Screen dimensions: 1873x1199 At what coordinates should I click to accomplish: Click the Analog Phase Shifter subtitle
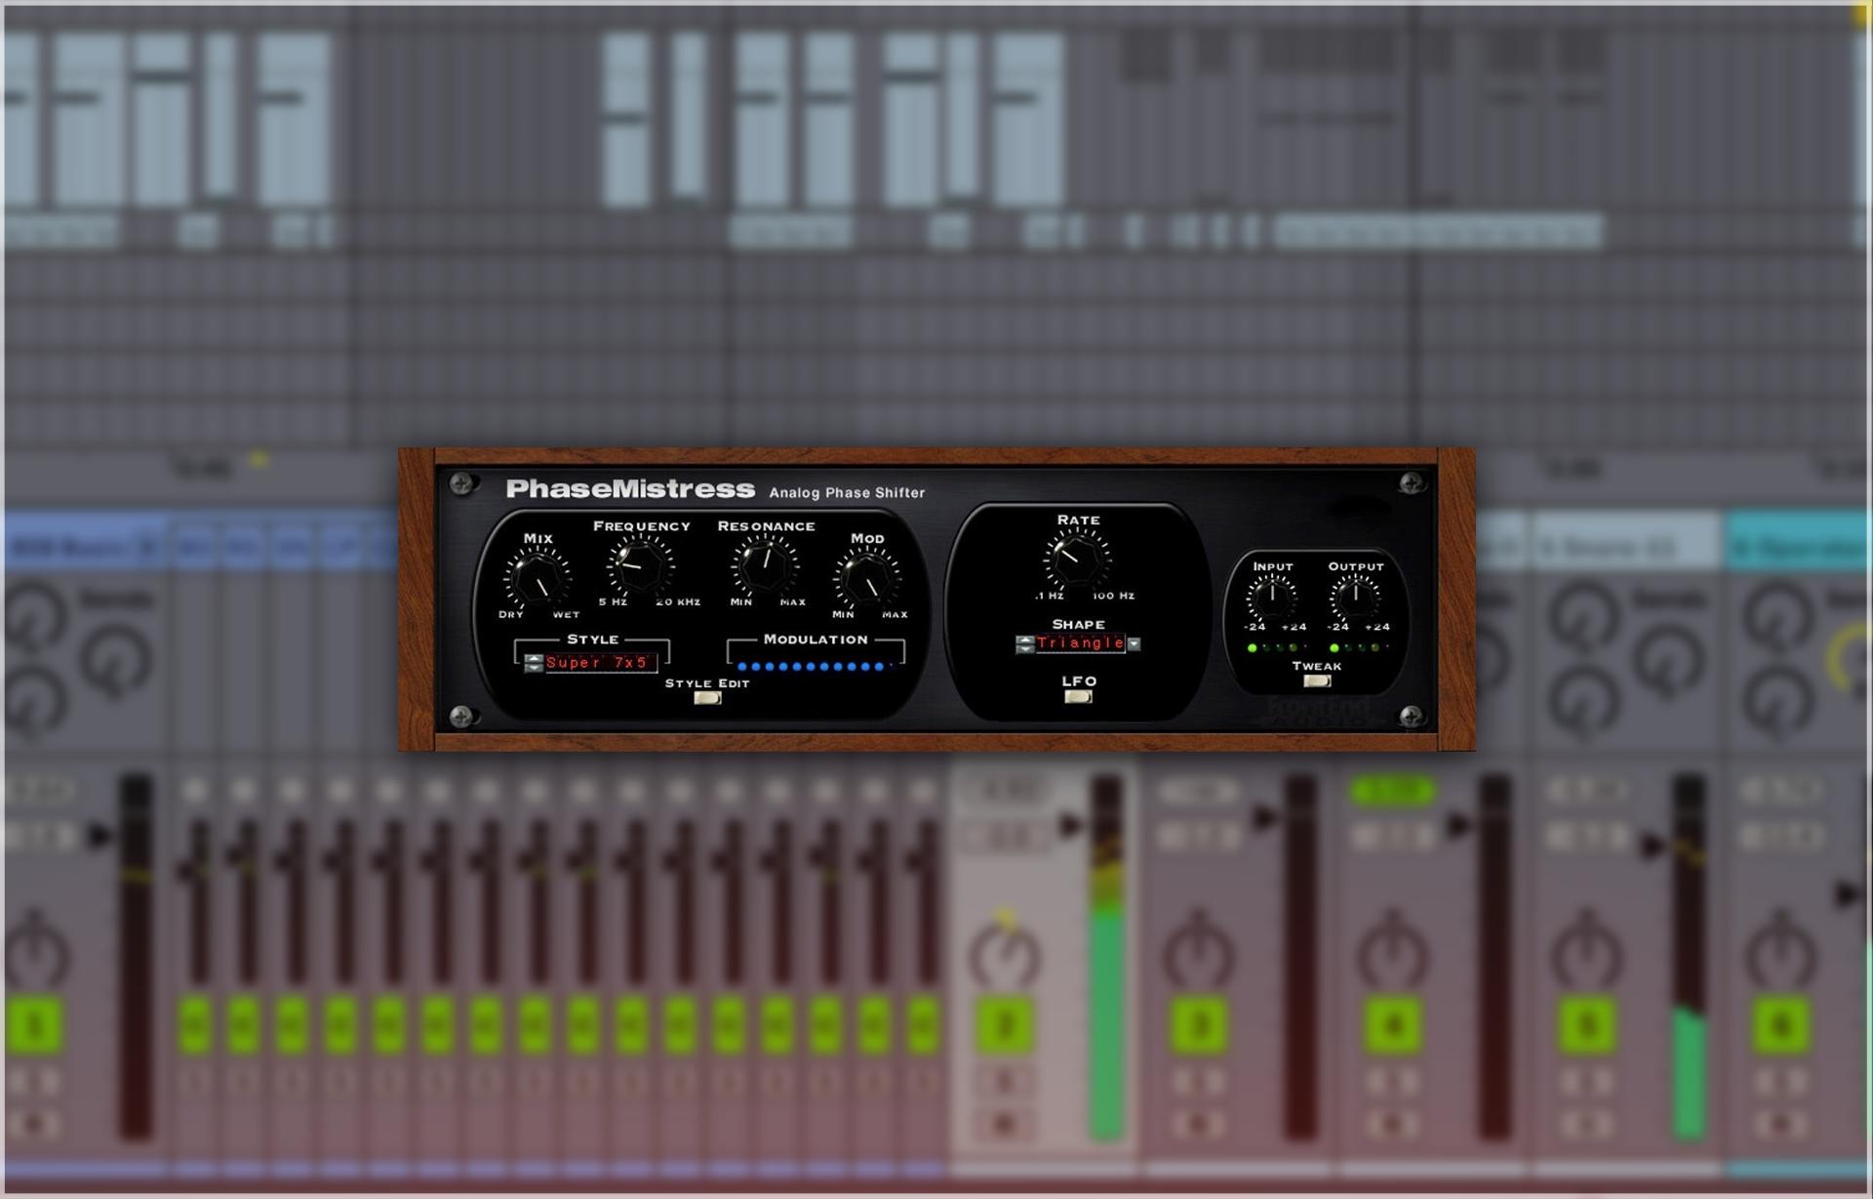click(847, 493)
